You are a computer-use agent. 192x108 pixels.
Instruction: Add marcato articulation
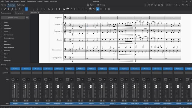[x=71, y=9]
